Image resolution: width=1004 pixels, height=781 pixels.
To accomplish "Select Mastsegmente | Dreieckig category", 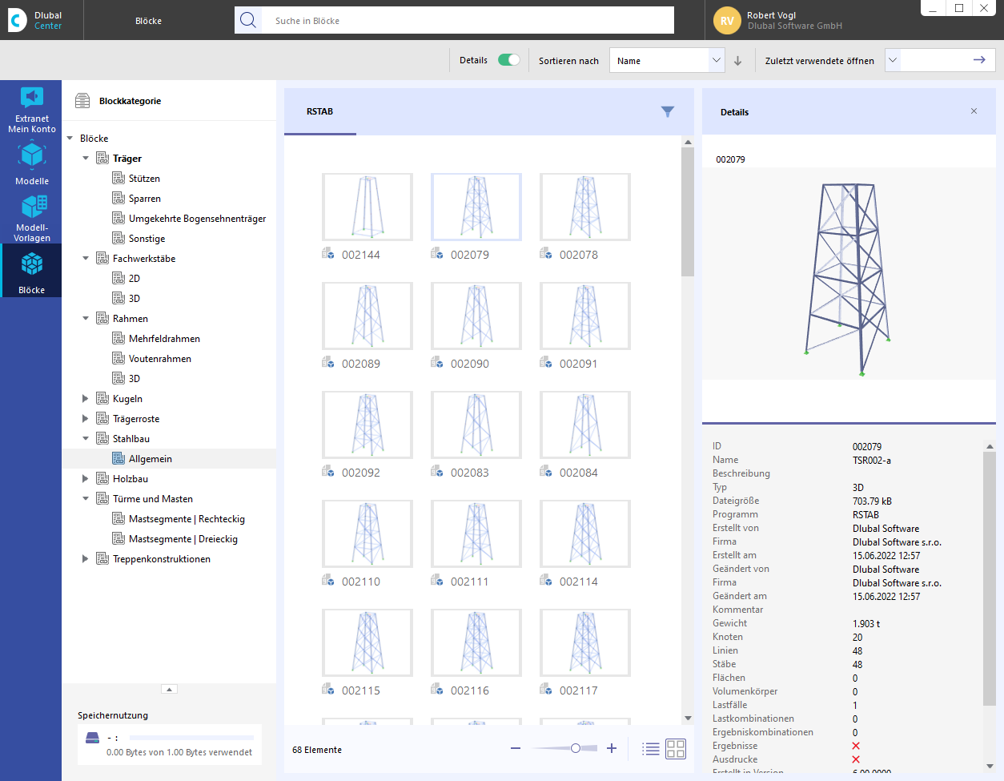I will tap(183, 539).
